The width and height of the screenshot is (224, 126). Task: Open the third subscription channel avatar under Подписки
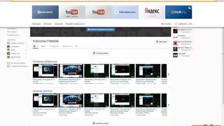point(8,50)
